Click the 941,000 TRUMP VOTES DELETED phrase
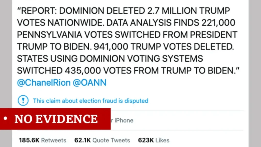 point(164,47)
